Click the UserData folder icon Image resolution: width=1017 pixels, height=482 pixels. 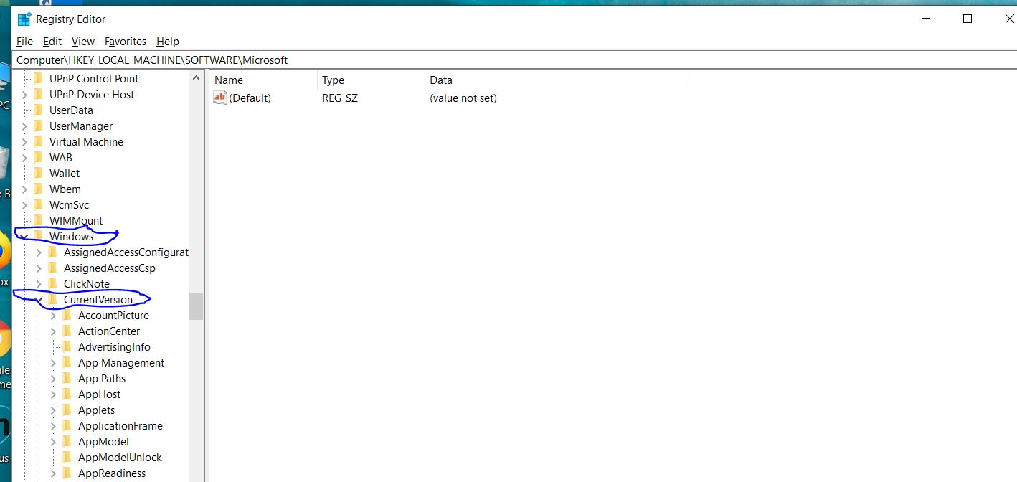pyautogui.click(x=39, y=110)
